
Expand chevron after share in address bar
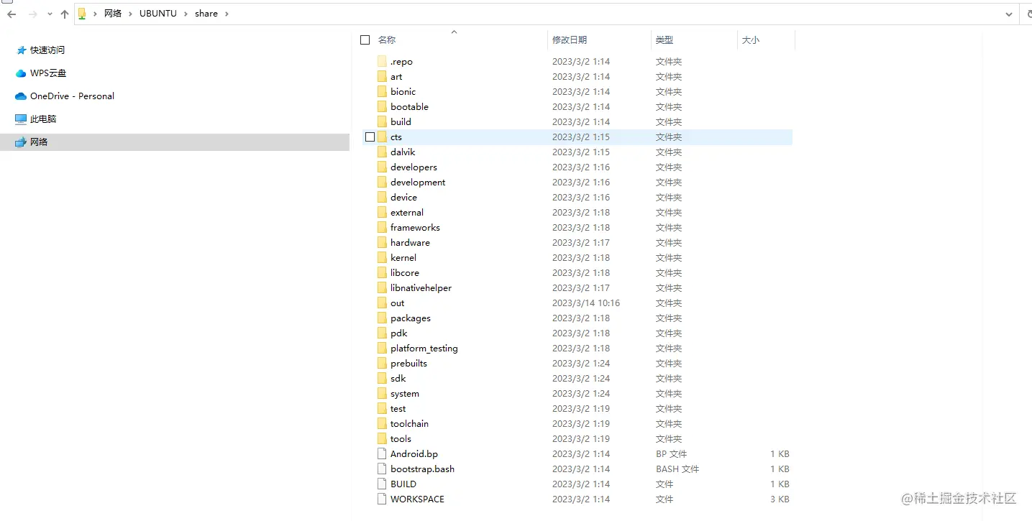227,14
